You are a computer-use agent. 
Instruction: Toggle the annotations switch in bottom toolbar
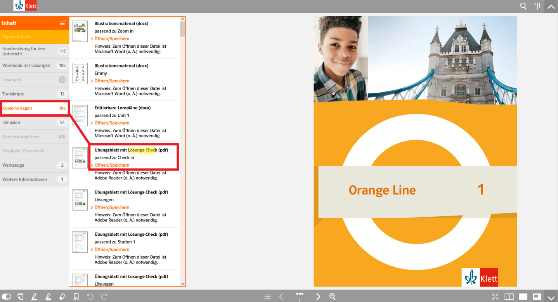pos(7,297)
